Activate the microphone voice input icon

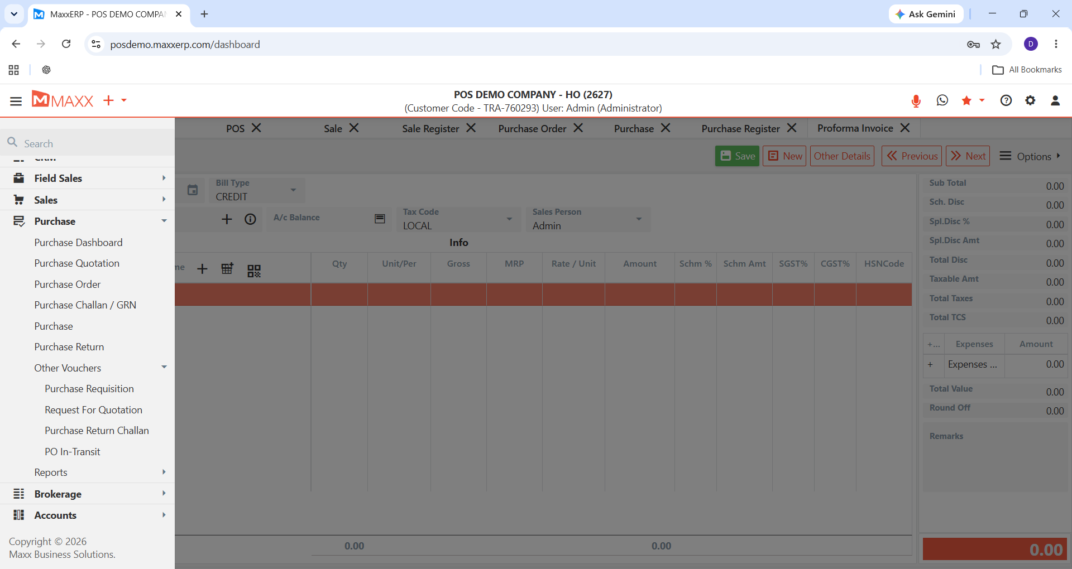pos(916,101)
